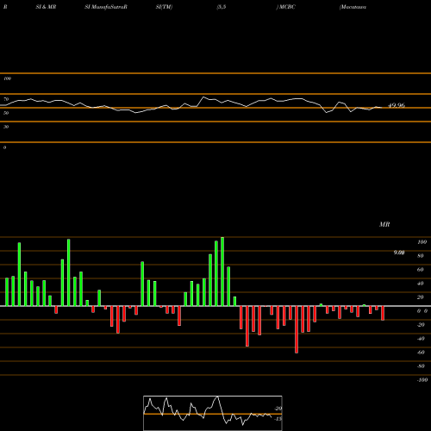
Task: Click the '(Macatawa' company name text
Action: [x=353, y=7]
